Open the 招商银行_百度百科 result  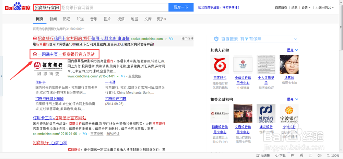point(50,143)
